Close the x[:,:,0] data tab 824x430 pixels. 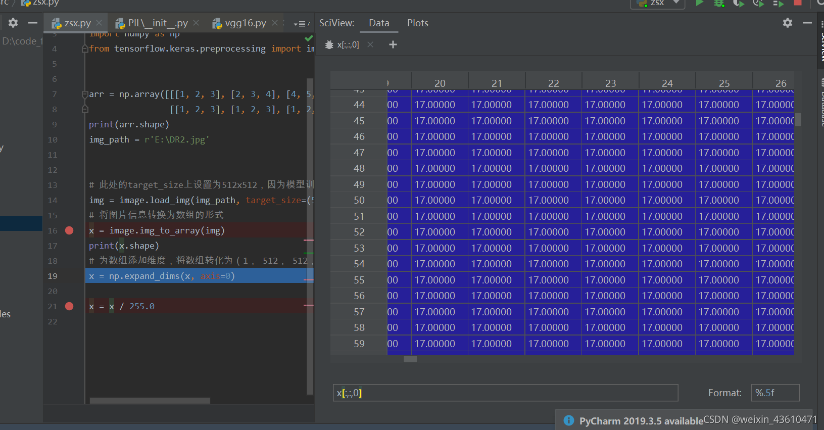point(370,44)
